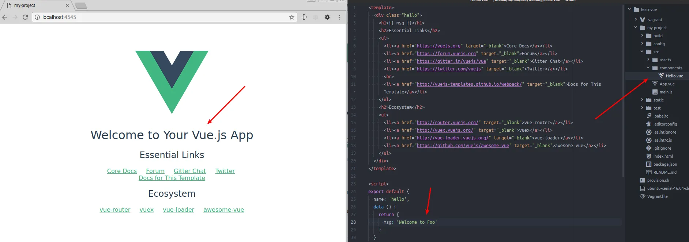View site info icon in address bar

point(37,17)
